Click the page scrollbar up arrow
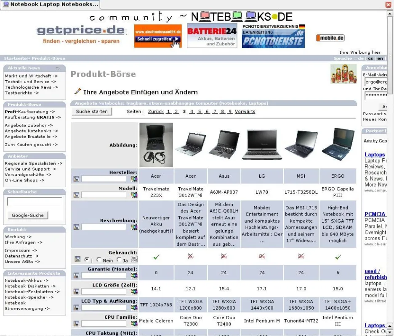The height and width of the screenshot is (336, 394). click(390, 14)
